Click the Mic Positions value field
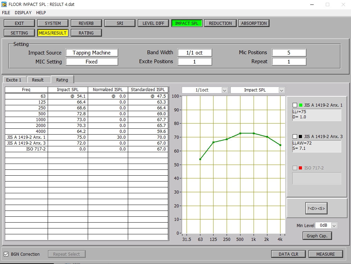The image size is (351, 264). (289, 53)
